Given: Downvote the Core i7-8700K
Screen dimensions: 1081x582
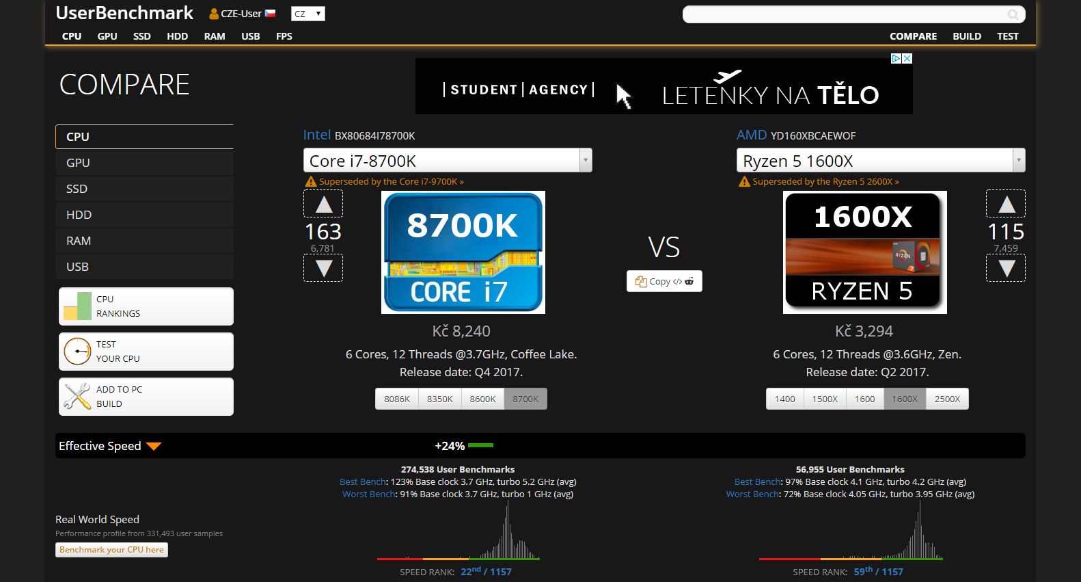Looking at the screenshot, I should (x=323, y=268).
